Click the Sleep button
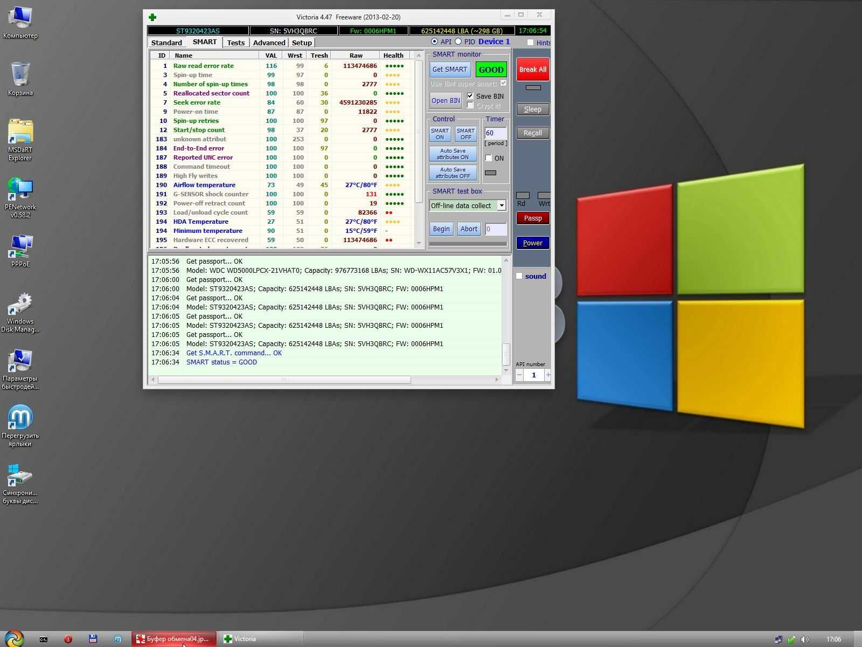862x647 pixels. (x=533, y=109)
